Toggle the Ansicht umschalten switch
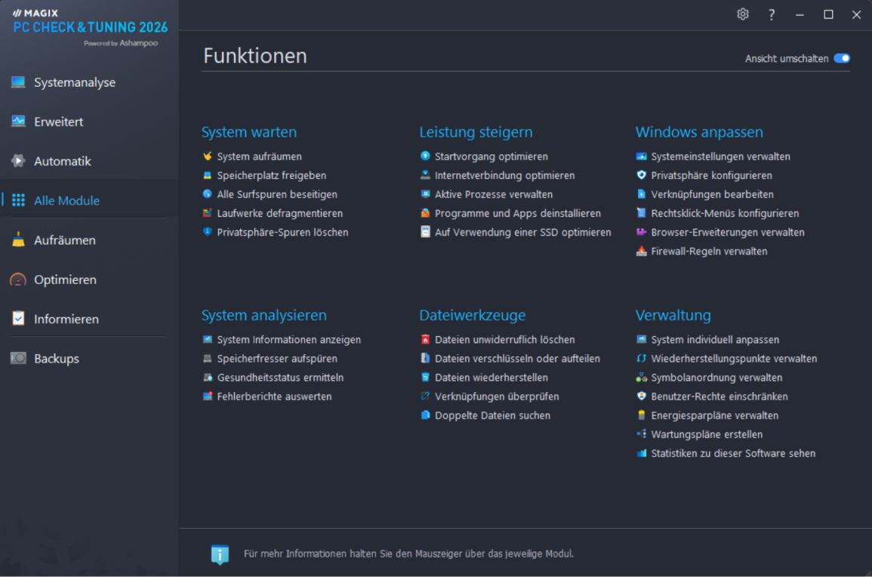872x577 pixels. [x=841, y=59]
